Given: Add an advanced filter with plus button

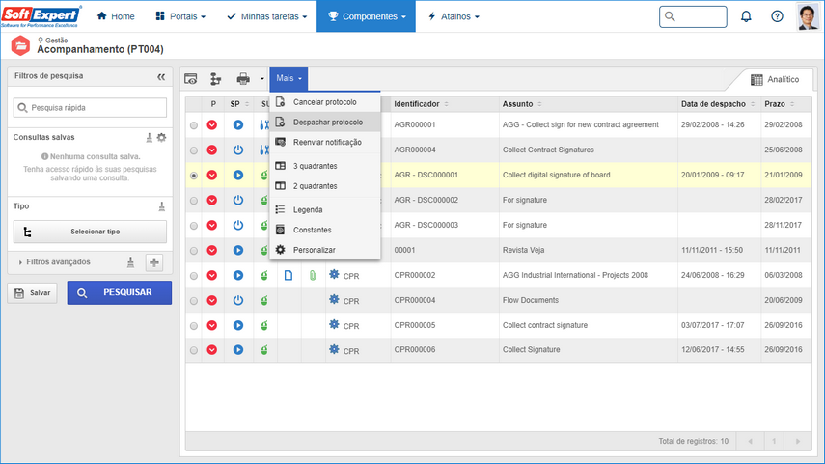Looking at the screenshot, I should tap(154, 262).
